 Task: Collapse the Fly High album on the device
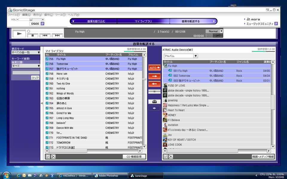click(165, 66)
